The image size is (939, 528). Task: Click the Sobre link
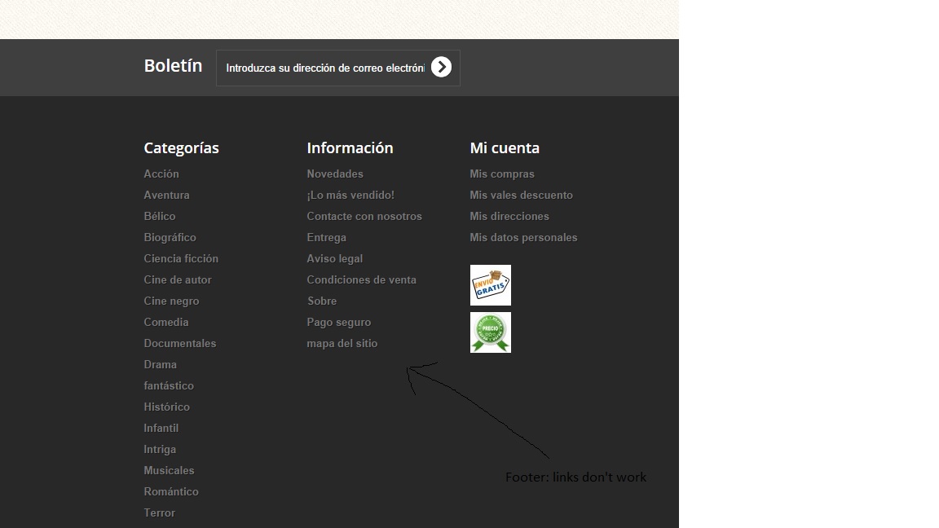point(322,301)
